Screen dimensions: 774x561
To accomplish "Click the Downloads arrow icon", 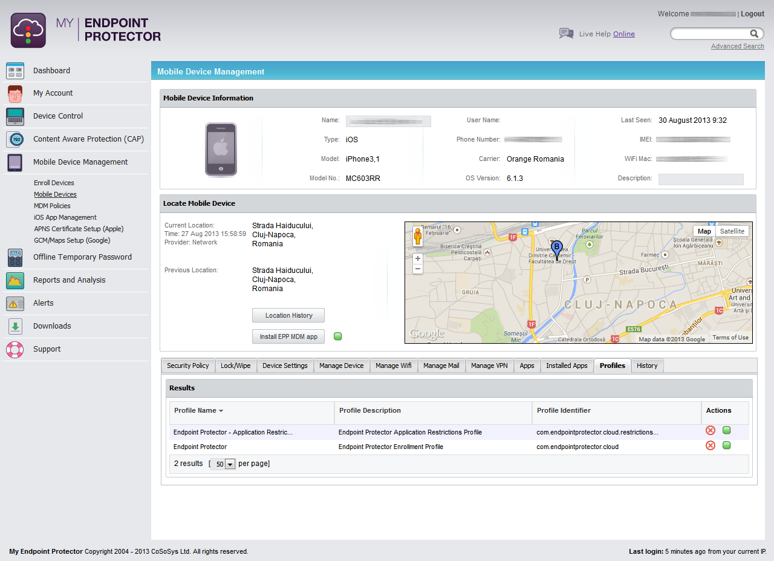I will (x=15, y=326).
